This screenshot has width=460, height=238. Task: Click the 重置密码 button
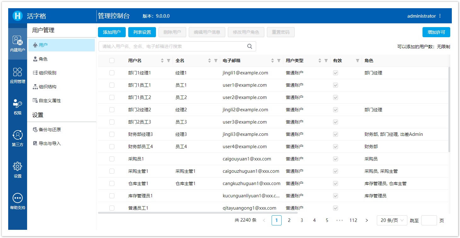281,32
